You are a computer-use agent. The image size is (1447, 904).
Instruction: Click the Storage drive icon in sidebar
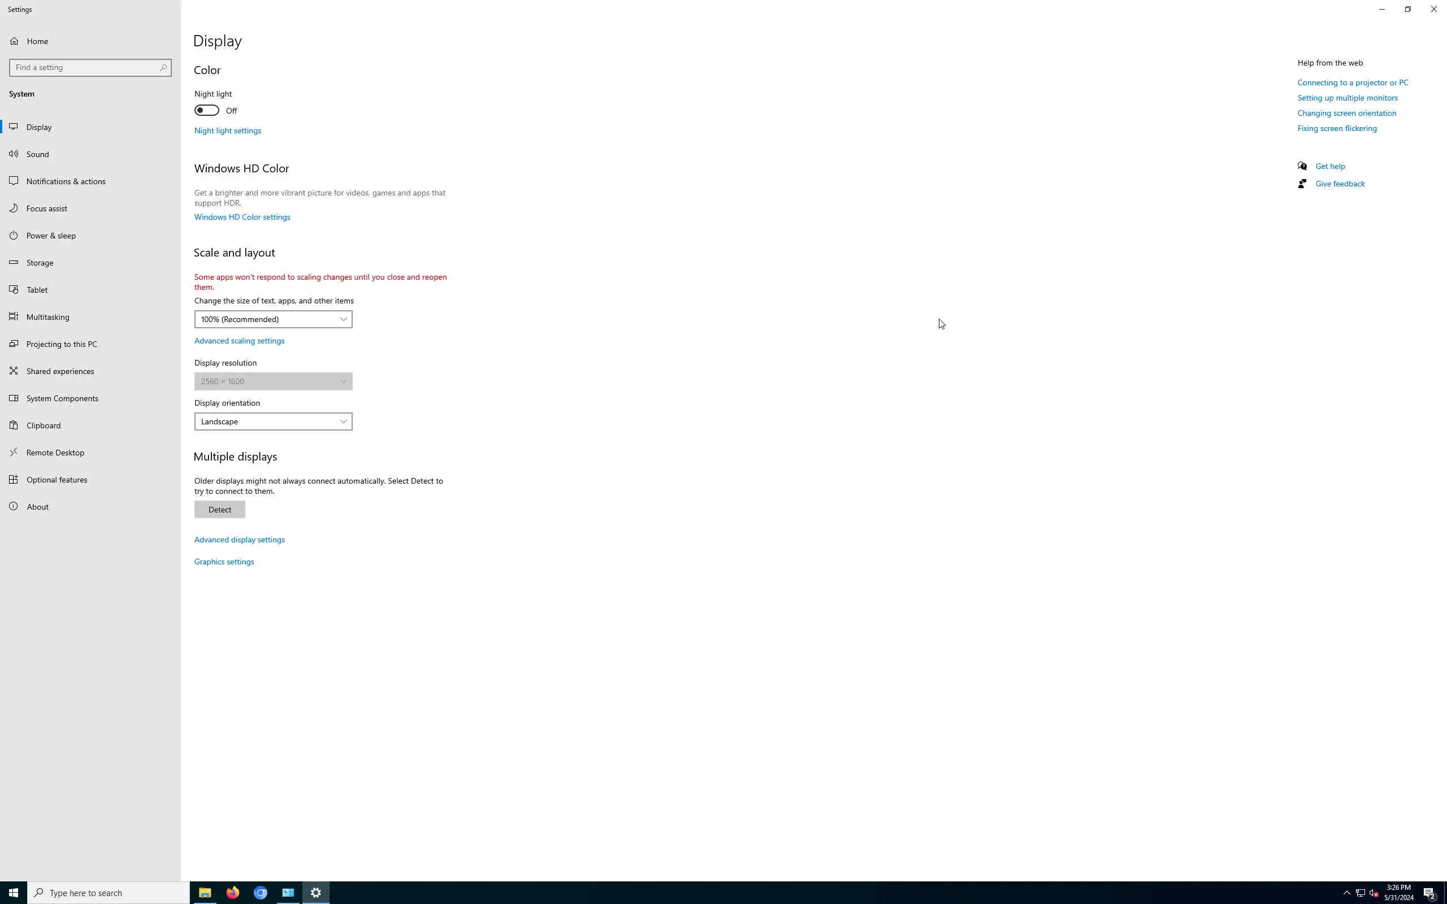point(13,263)
